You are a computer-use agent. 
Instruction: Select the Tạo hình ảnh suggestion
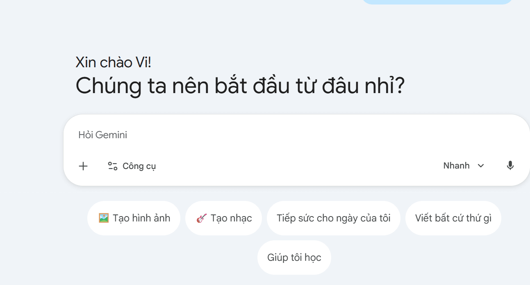(x=134, y=218)
